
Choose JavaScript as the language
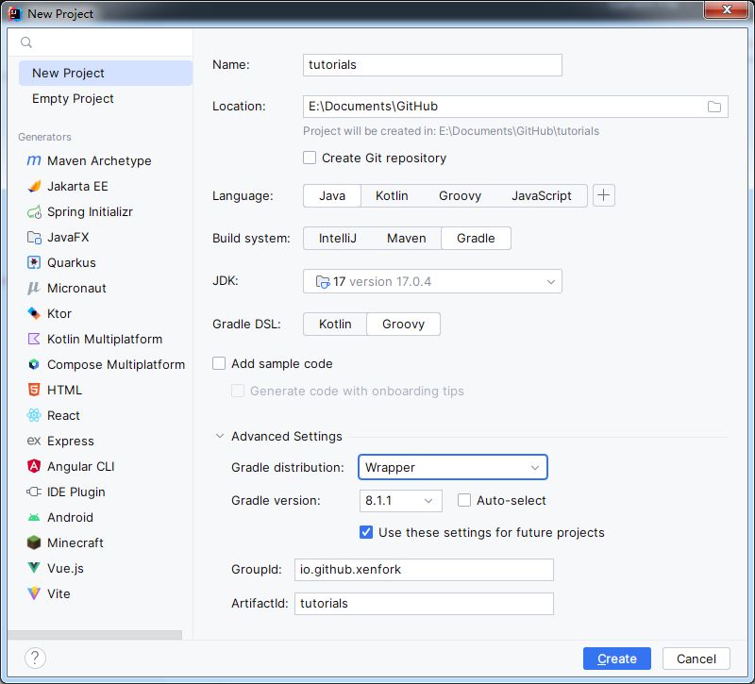coord(541,196)
